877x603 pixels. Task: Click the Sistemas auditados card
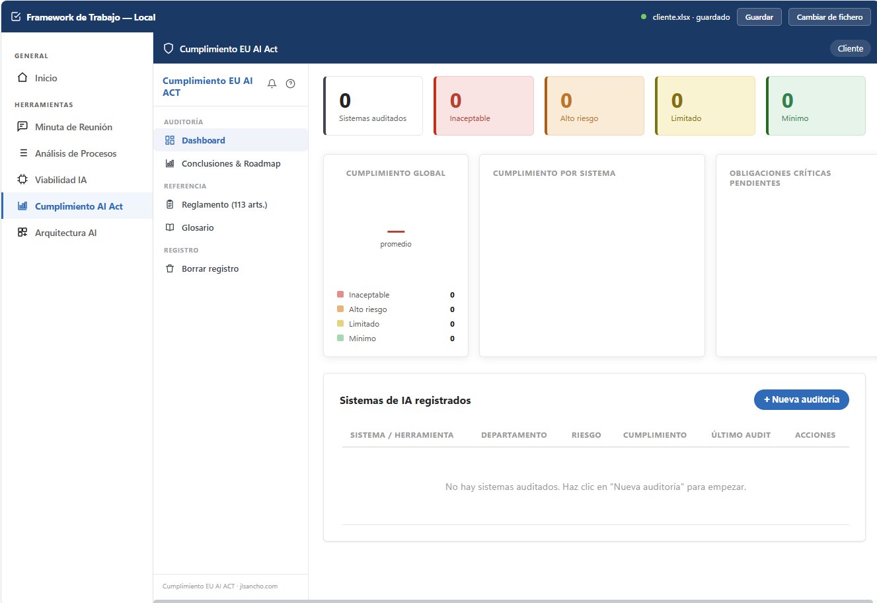pos(373,106)
